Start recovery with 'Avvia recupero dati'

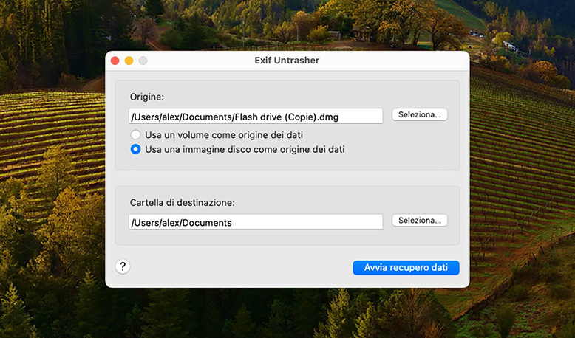[406, 268]
